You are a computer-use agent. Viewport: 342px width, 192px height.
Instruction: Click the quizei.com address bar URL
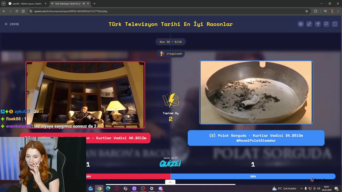pyautogui.click(x=71, y=11)
